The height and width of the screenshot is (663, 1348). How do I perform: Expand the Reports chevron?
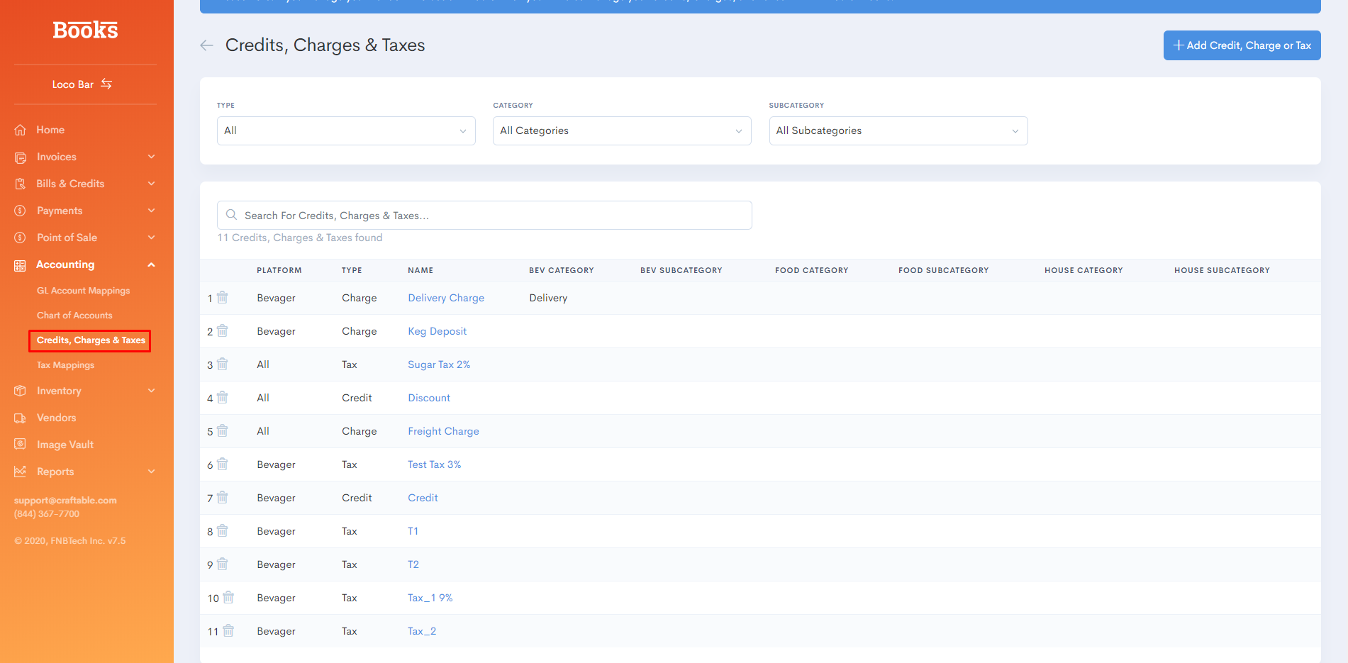point(151,471)
